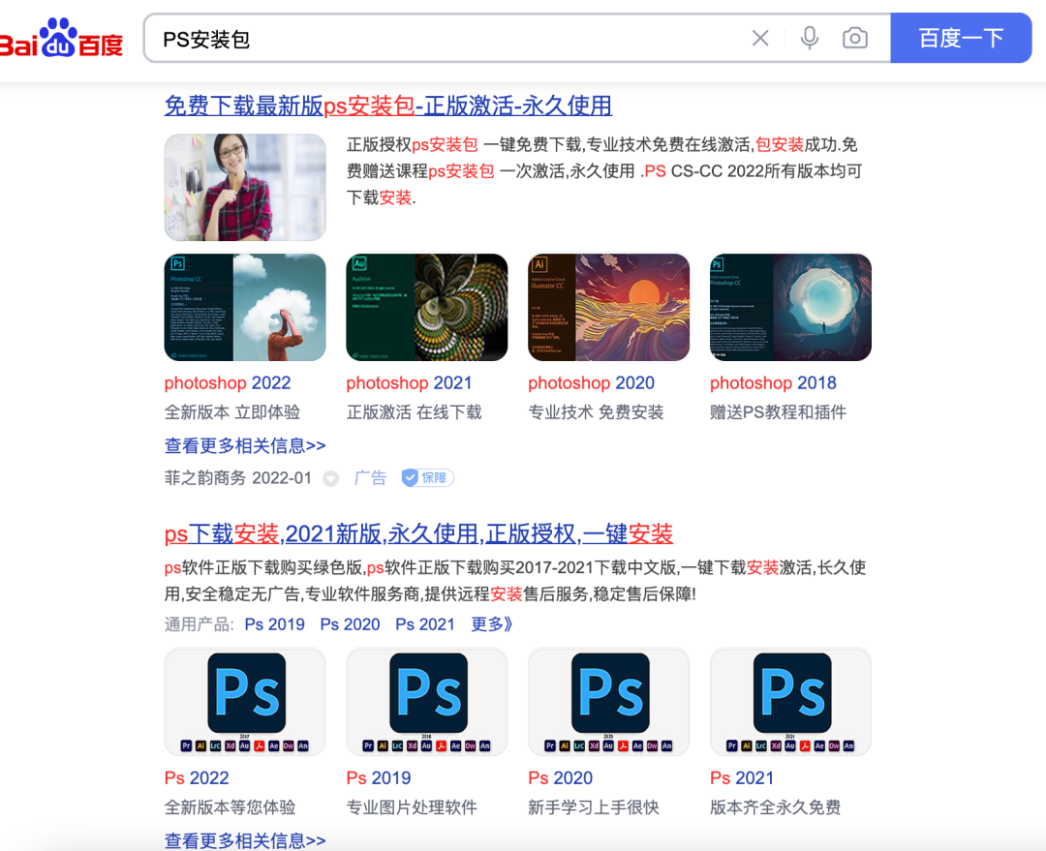The image size is (1046, 851).
Task: Open the photoshop 2020 link
Action: (x=591, y=382)
